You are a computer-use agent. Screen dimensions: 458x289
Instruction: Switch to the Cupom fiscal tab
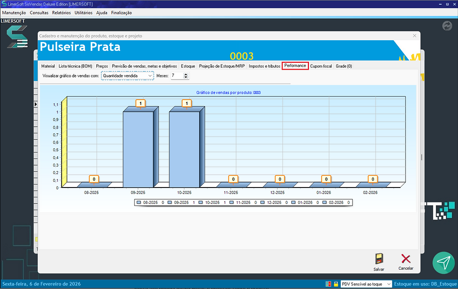pos(321,66)
